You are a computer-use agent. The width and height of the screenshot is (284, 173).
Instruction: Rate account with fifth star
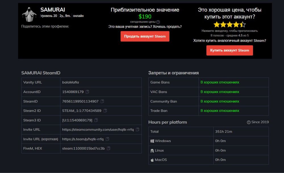[243, 24]
